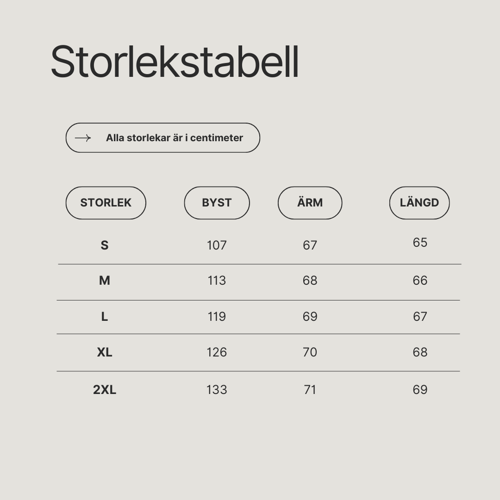Select the size S row label
Screen dimensions: 500x500
105,245
